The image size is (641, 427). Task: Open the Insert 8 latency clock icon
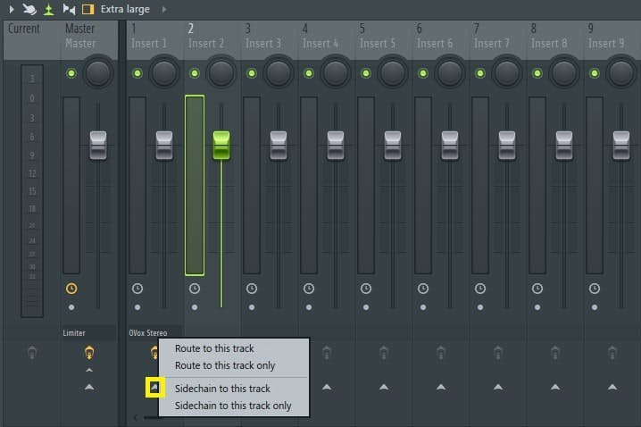pos(537,289)
